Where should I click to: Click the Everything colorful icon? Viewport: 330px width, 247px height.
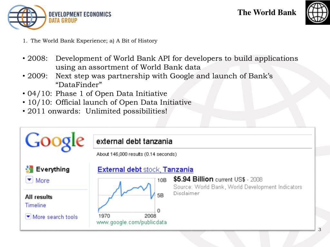[29, 169]
